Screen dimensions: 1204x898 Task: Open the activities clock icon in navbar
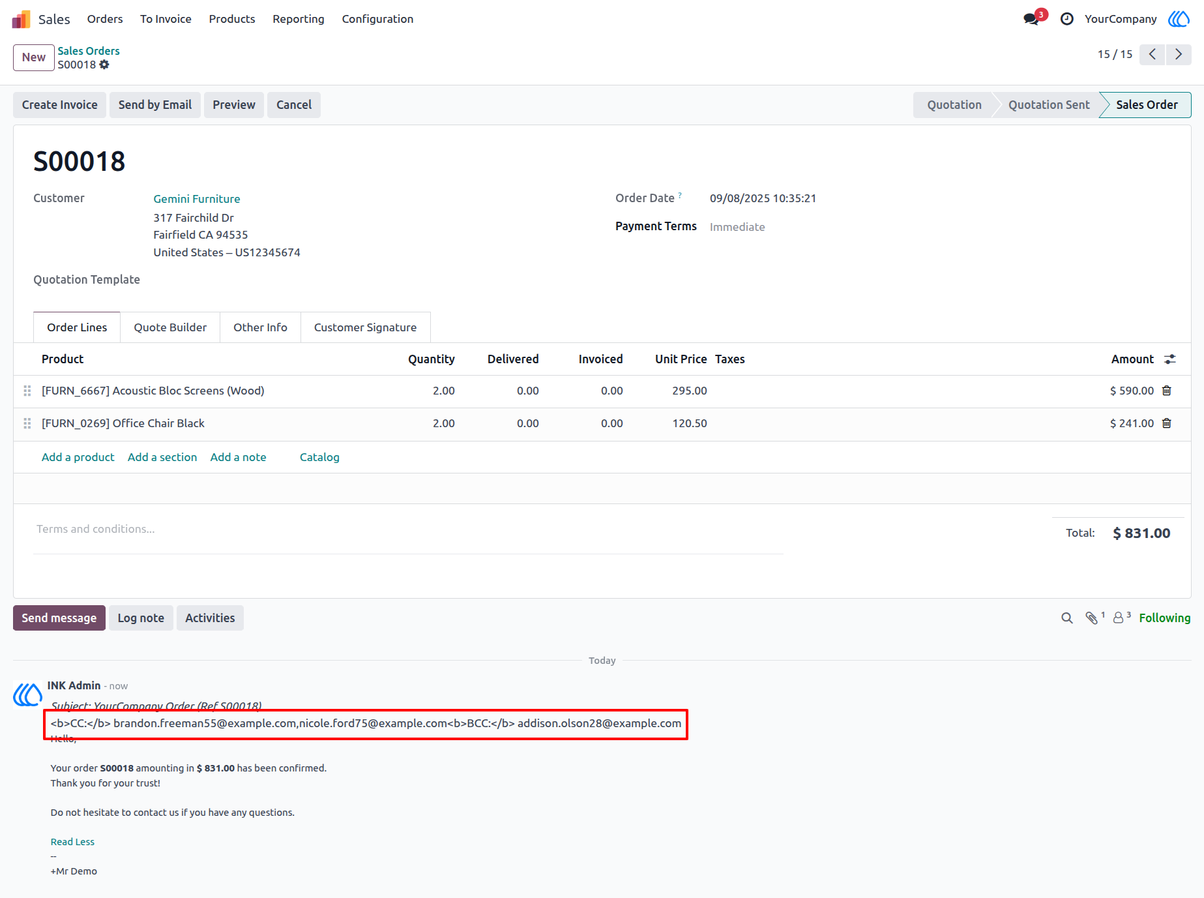pyautogui.click(x=1066, y=19)
